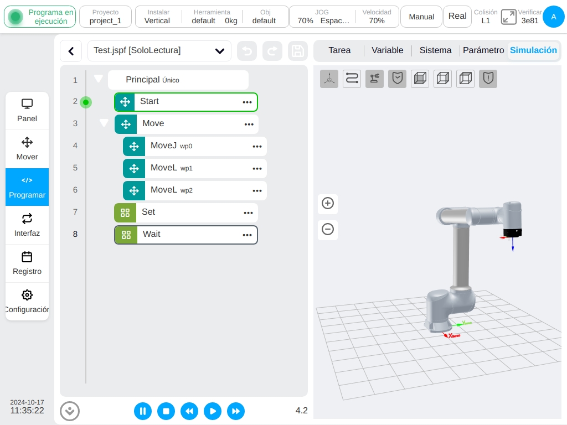This screenshot has height=425, width=567.
Task: Pause the running program
Action: (x=143, y=411)
